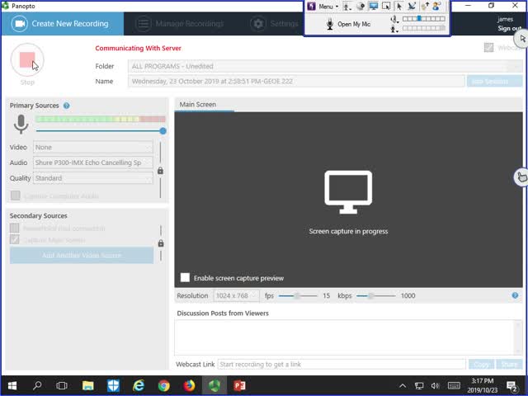Open PowerPoint from the taskbar
The width and height of the screenshot is (528, 396).
pyautogui.click(x=240, y=385)
